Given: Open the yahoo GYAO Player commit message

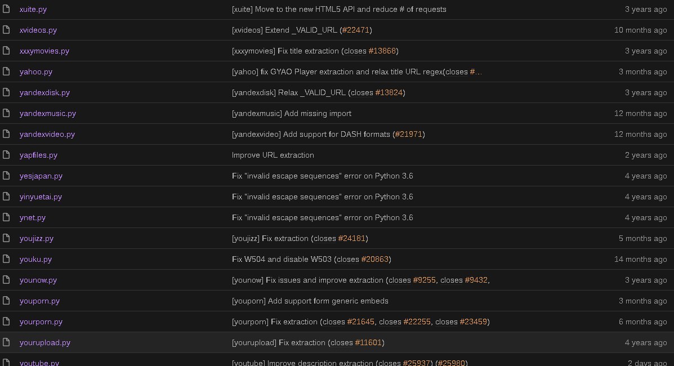Looking at the screenshot, I should (x=349, y=72).
